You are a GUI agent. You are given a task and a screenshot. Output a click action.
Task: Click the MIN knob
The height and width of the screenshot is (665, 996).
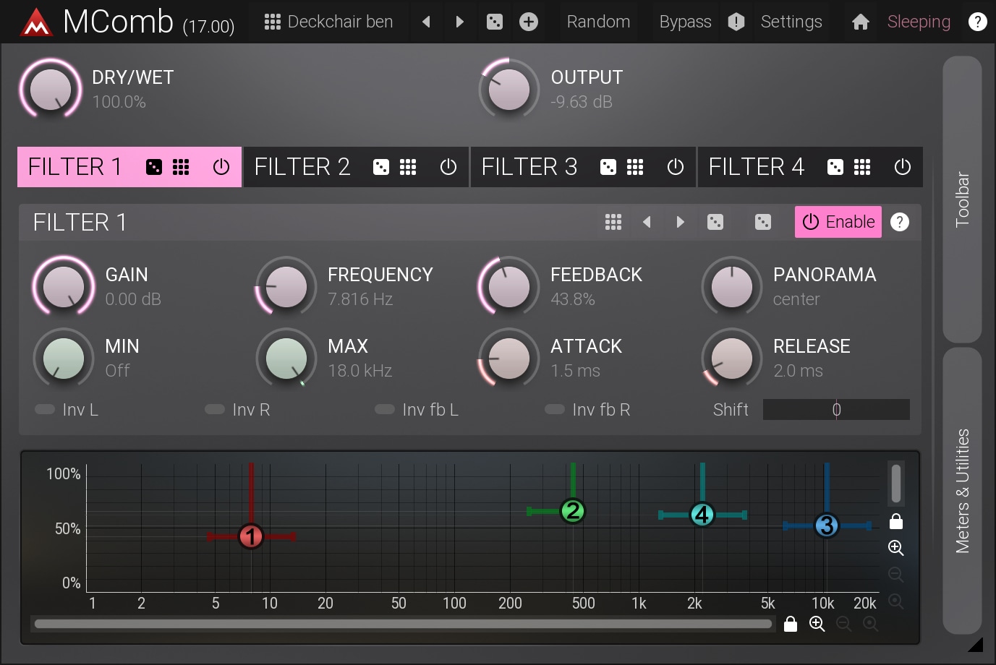(64, 358)
